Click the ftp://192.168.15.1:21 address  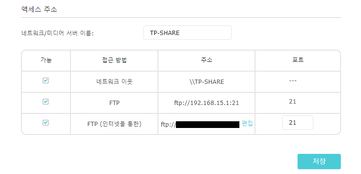pos(207,103)
